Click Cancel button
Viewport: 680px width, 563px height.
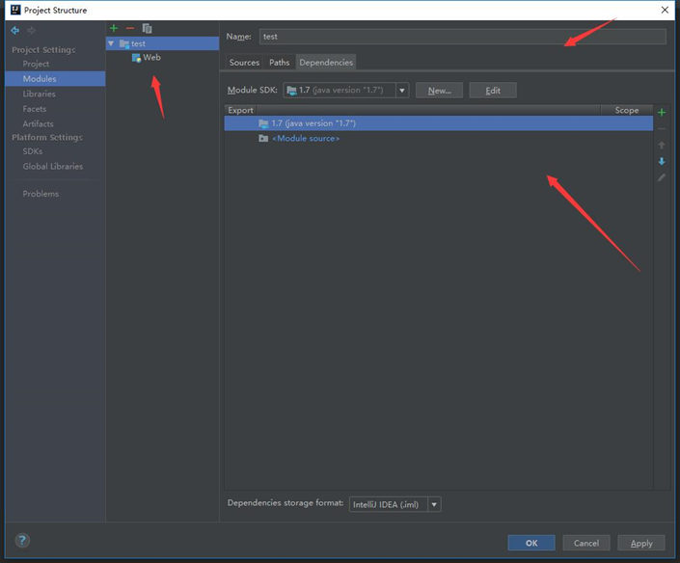(586, 543)
